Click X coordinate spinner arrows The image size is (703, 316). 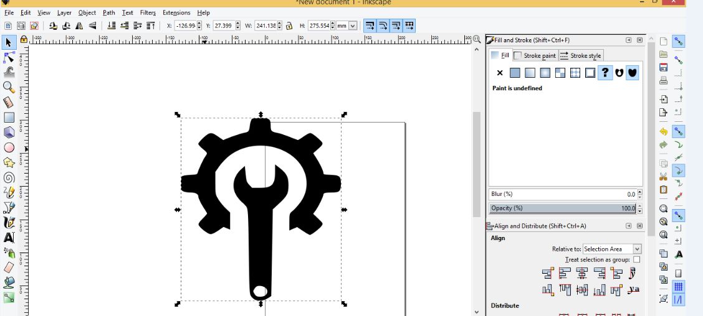tap(199, 26)
